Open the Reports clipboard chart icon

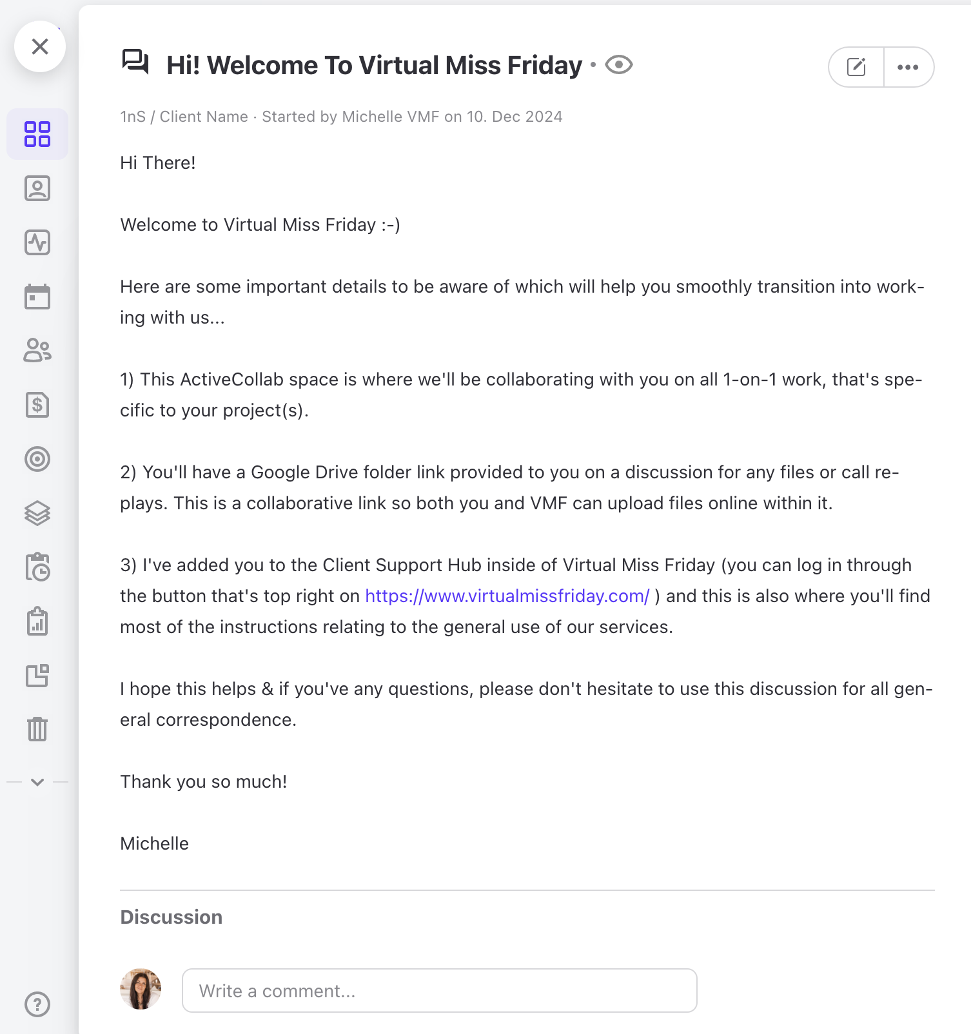coord(37,621)
